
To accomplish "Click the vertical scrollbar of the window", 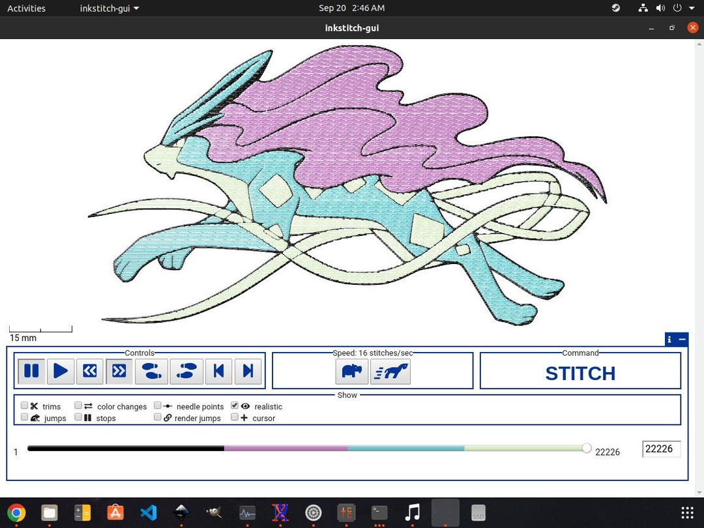I will (699, 268).
